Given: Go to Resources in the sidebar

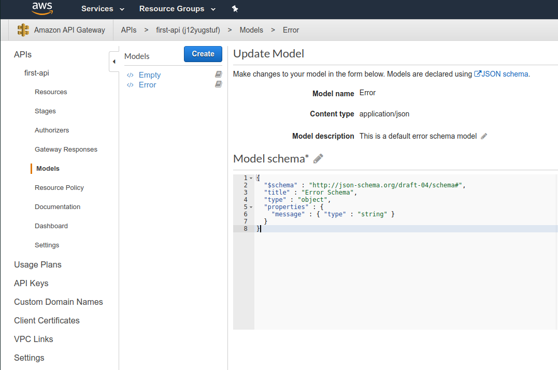Looking at the screenshot, I should pos(51,92).
